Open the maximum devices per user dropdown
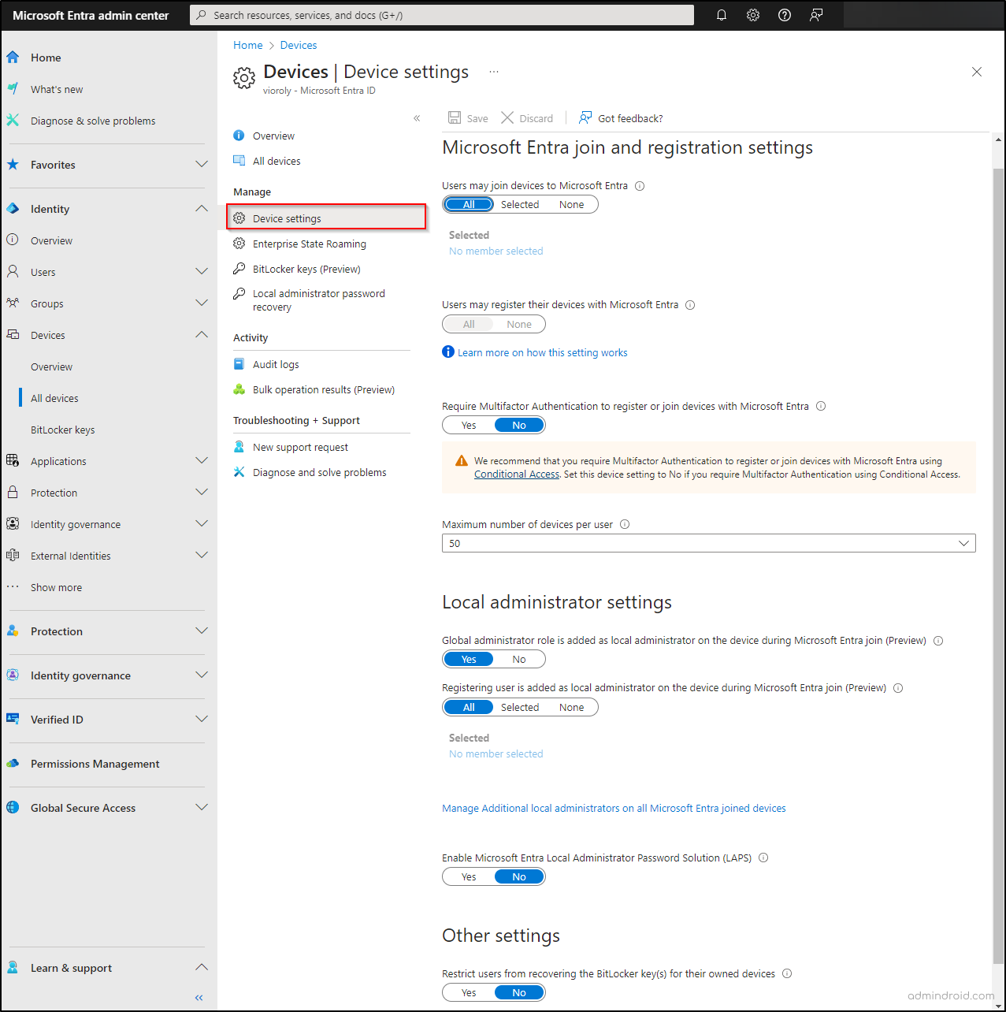Viewport: 1006px width, 1012px height. [963, 543]
